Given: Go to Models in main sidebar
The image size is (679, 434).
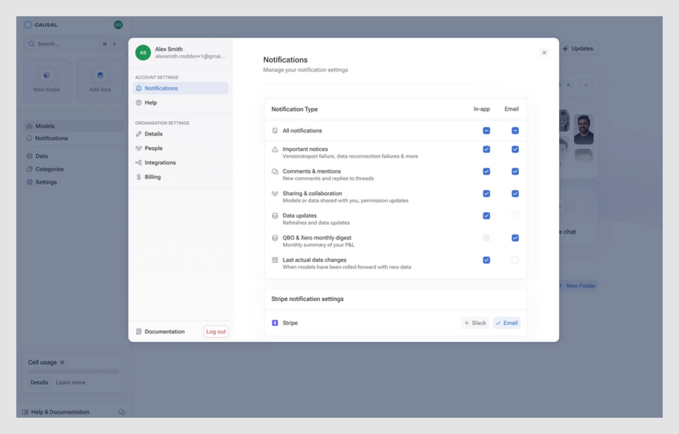Looking at the screenshot, I should 73,126.
